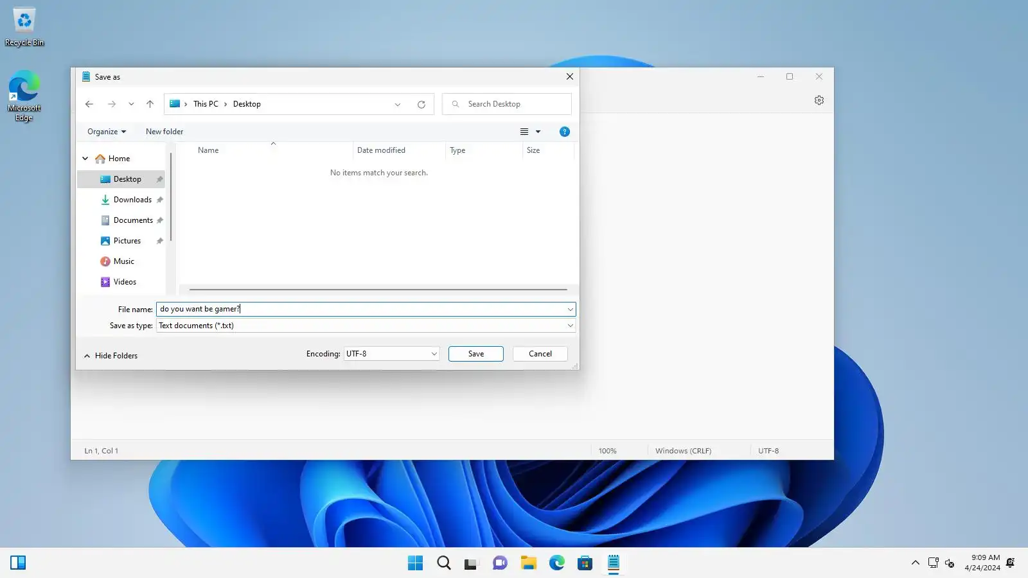
Task: Open the Windows Start menu
Action: 416,563
